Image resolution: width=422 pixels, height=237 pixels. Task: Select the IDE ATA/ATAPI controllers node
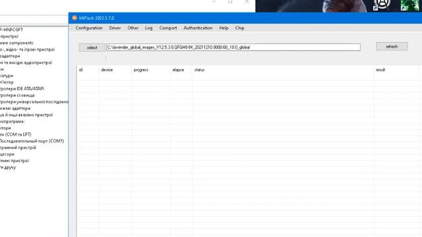click(x=22, y=89)
